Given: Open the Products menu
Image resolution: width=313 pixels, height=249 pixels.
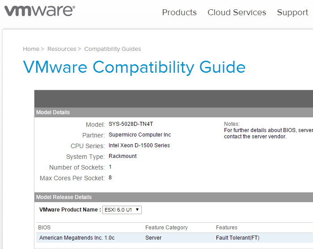Looking at the screenshot, I should coord(179,12).
